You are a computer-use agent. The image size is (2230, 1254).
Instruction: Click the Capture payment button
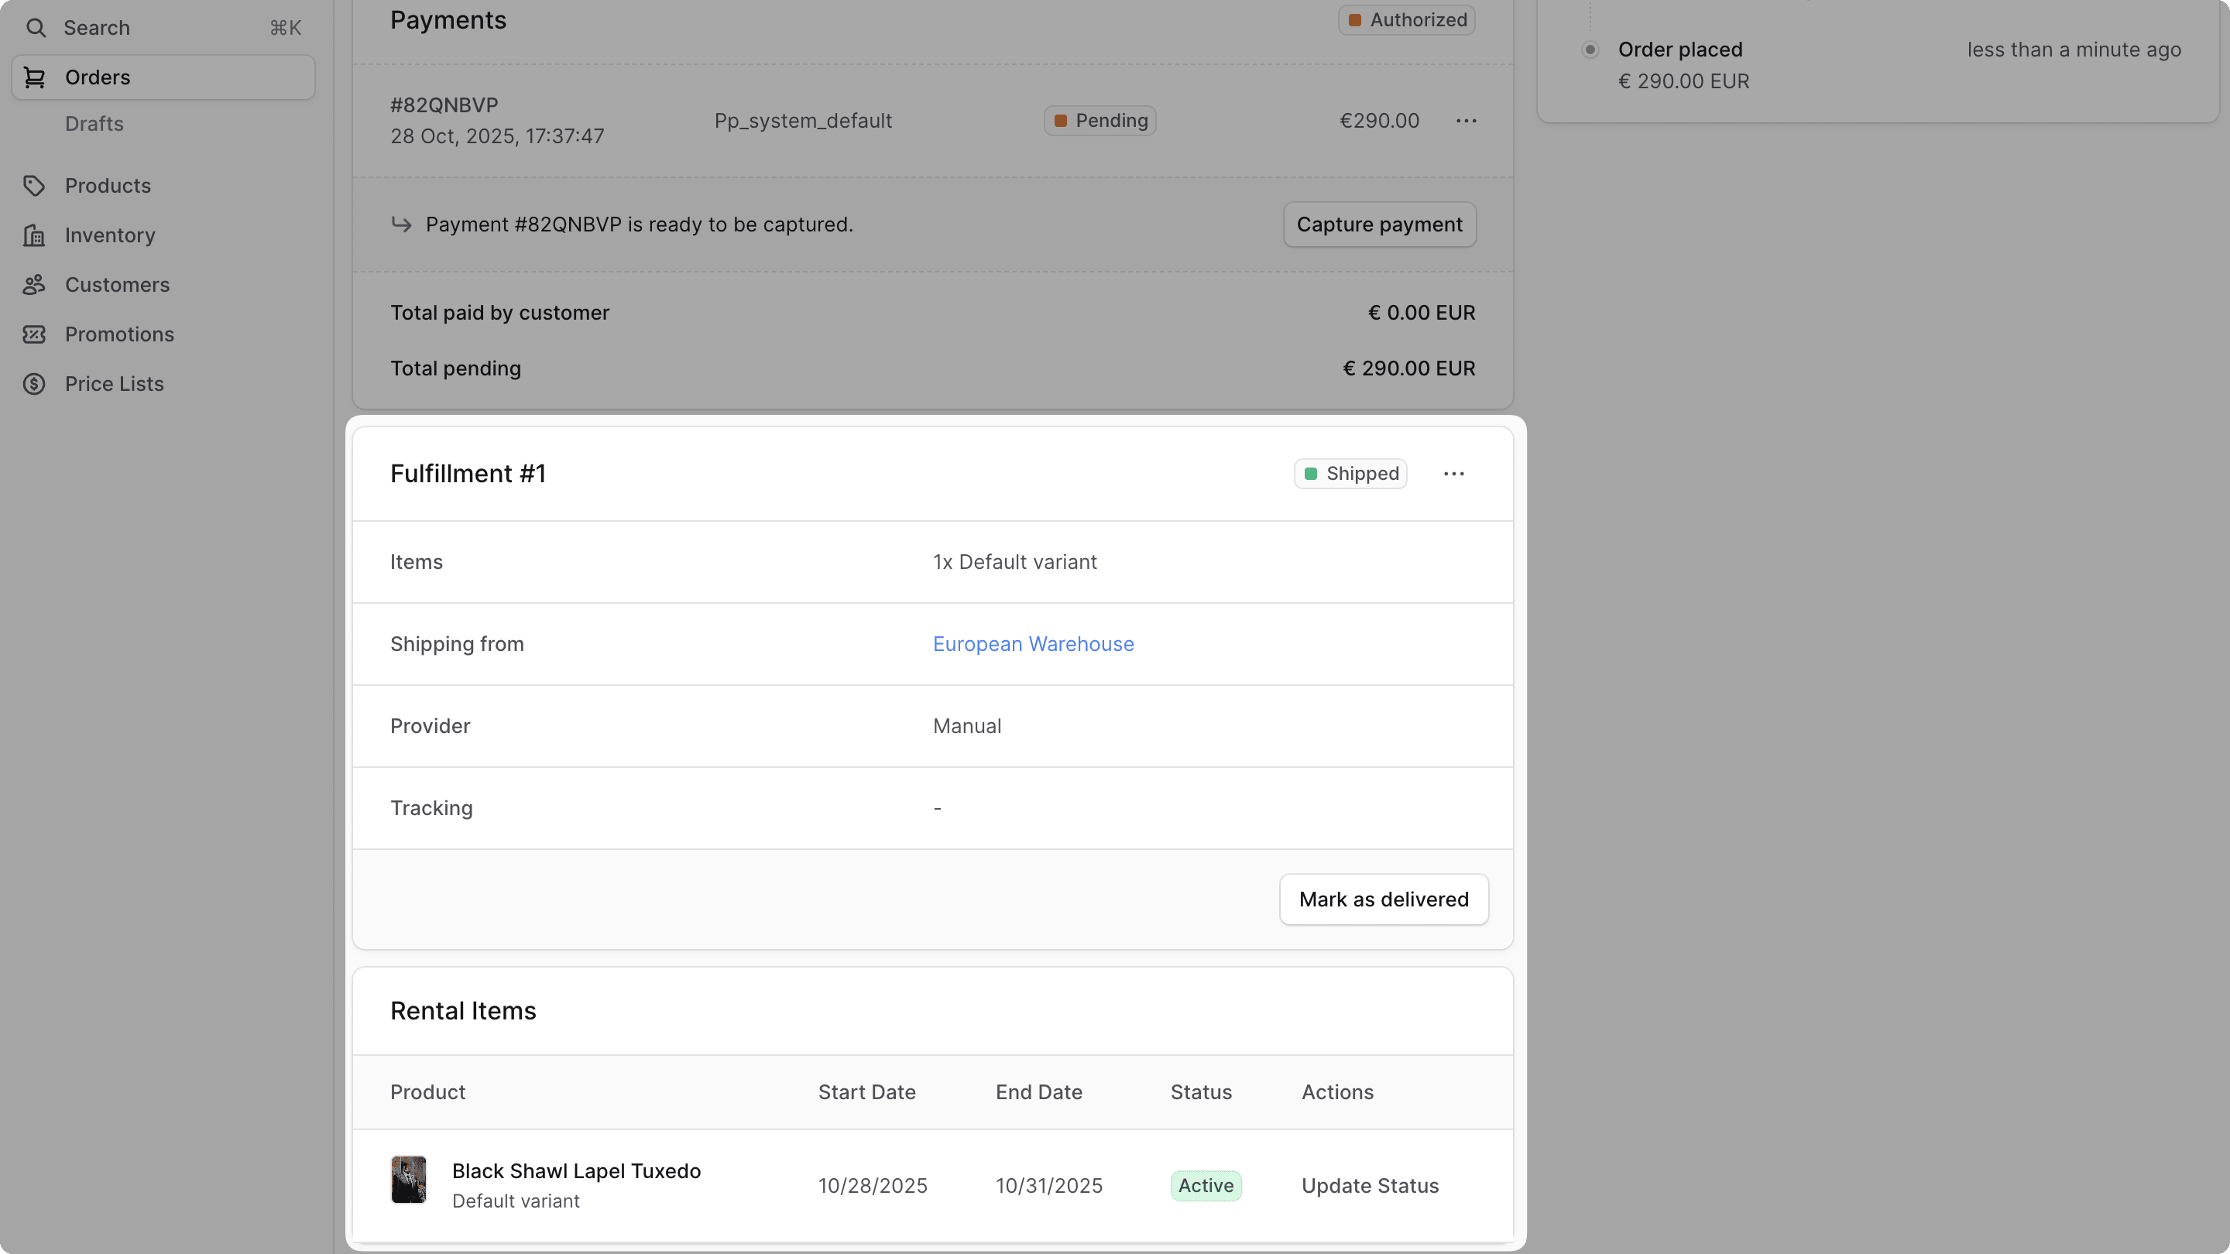[1379, 224]
